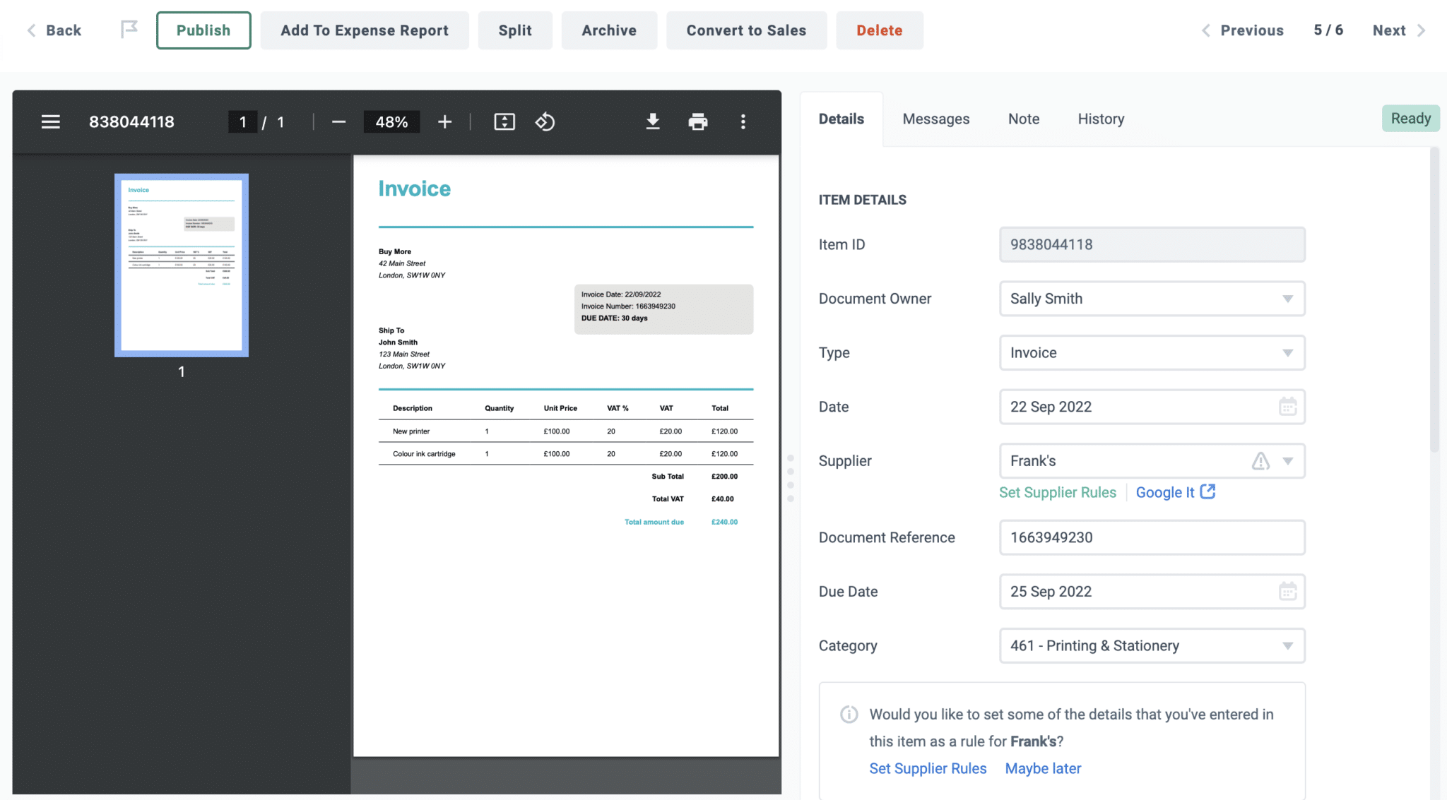Open the calendar picker for Due Date
The width and height of the screenshot is (1447, 800).
click(x=1288, y=592)
